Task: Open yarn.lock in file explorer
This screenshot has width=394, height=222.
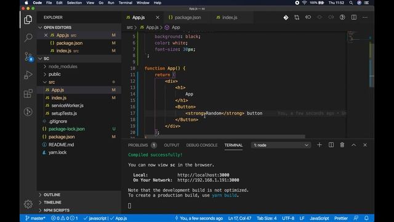Action: (57, 152)
